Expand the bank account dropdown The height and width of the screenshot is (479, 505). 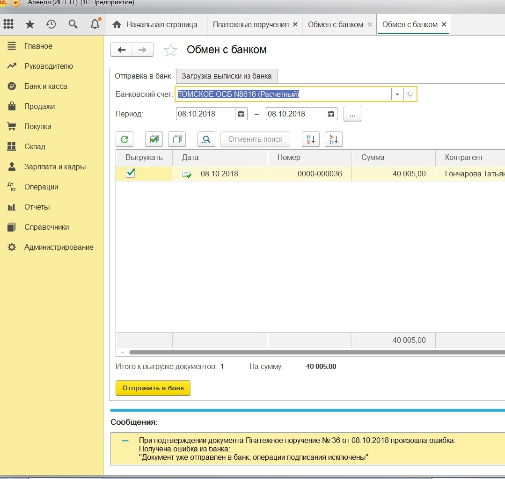(x=397, y=94)
